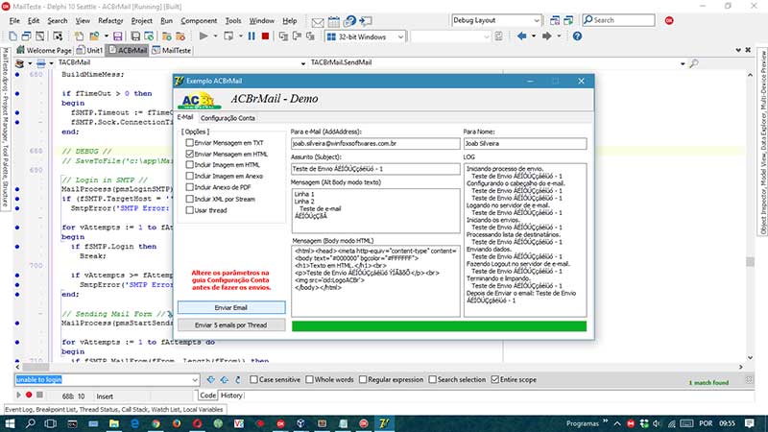Check Incluir Imagem em Anexo option
768x432 pixels.
[x=189, y=176]
